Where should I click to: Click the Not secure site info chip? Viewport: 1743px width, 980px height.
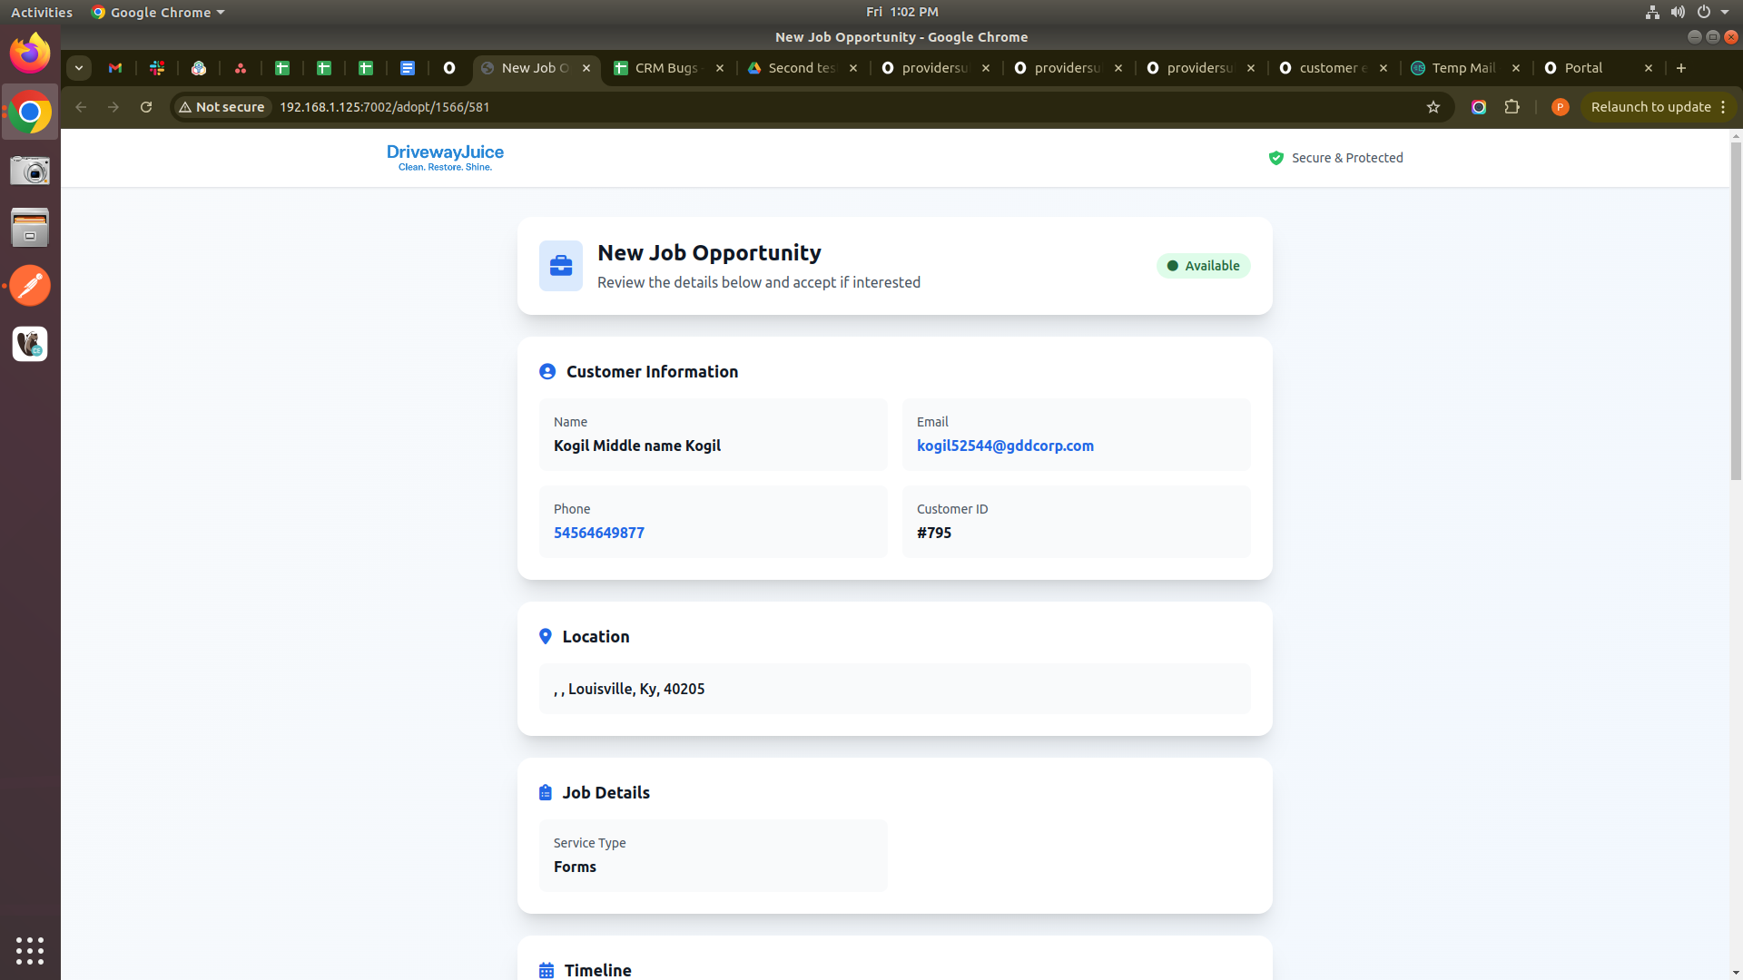click(x=222, y=107)
